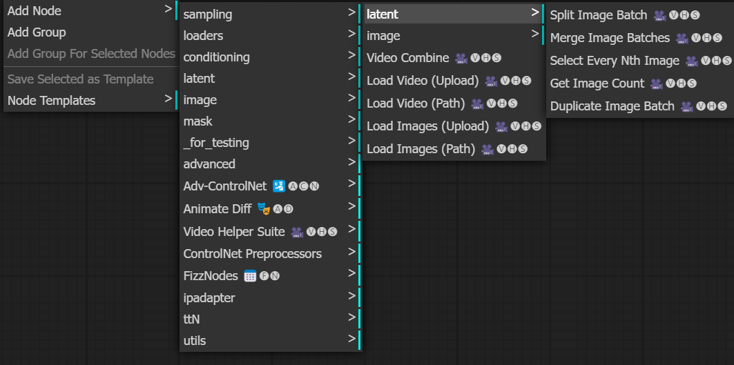This screenshot has width=734, height=365.
Task: Expand the ControlNet Preprocessors arrow
Action: [351, 253]
